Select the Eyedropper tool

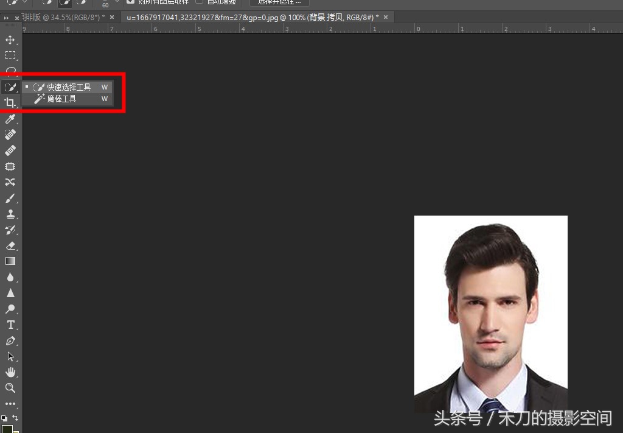(10, 119)
